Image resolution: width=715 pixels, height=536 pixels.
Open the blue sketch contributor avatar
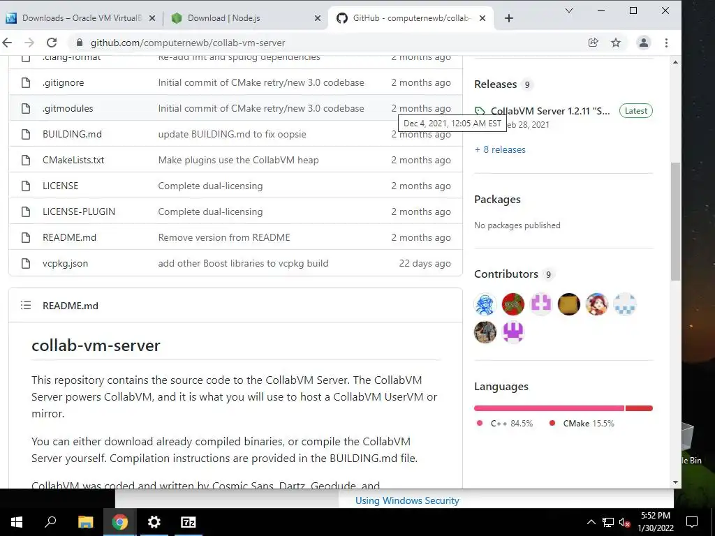point(485,304)
